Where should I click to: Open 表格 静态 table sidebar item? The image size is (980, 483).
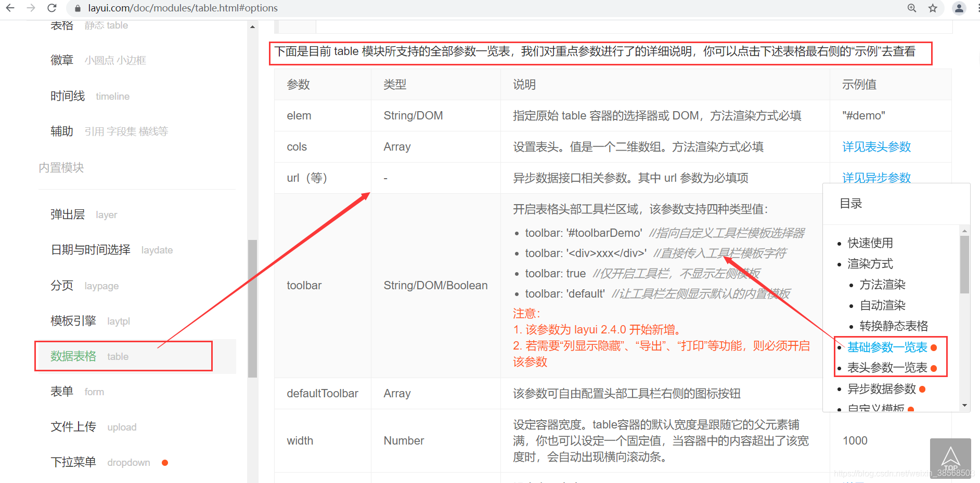89,25
